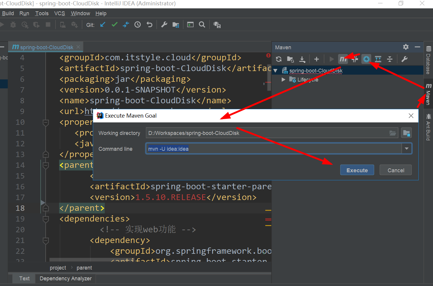
Task: Expand the Lifecycle node
Action: coord(283,80)
